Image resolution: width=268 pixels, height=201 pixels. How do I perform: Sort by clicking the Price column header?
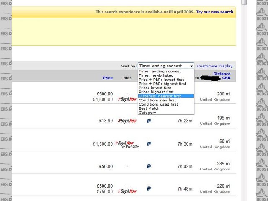[108, 78]
